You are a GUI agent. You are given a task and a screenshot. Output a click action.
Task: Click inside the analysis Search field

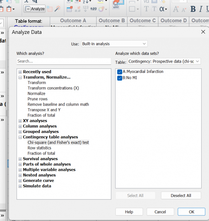64,61
